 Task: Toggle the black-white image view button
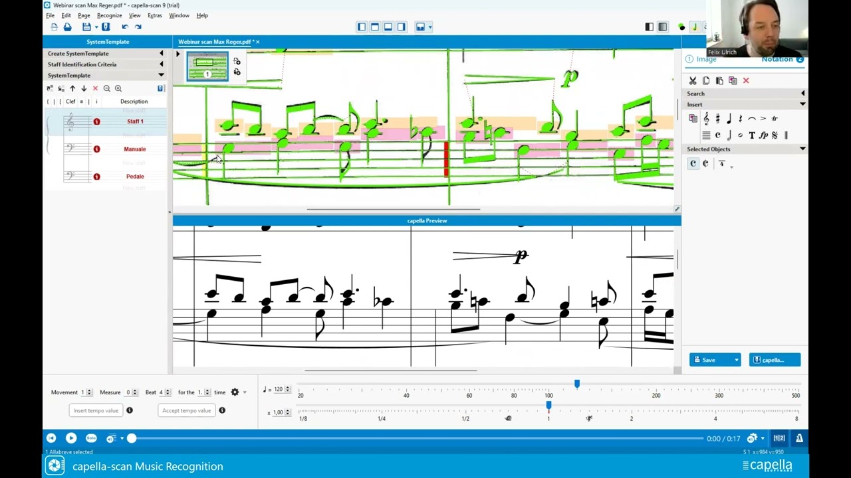pos(650,27)
